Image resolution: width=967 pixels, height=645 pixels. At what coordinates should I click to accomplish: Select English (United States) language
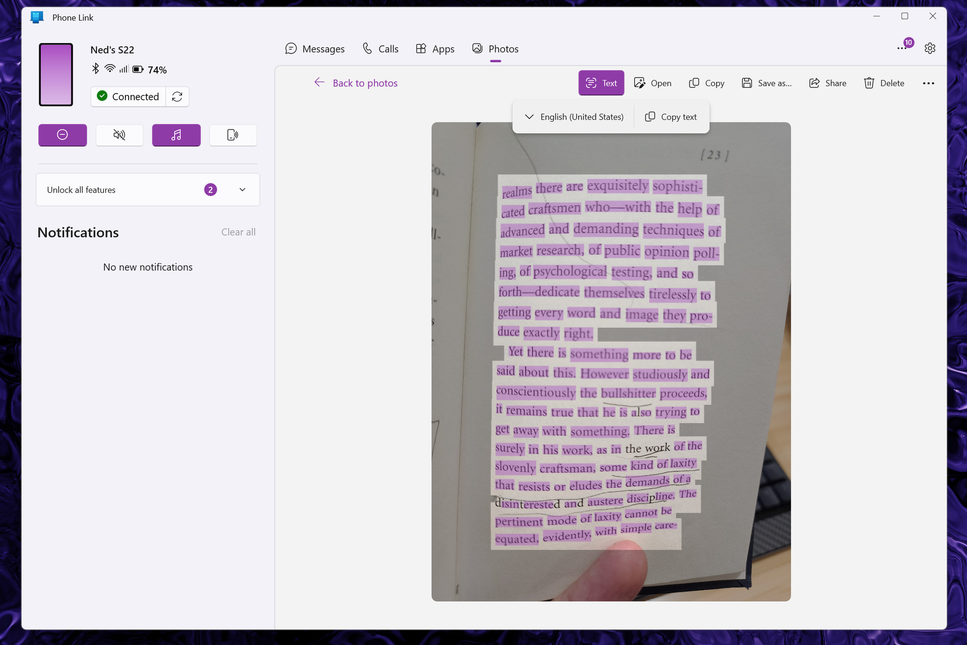(574, 116)
